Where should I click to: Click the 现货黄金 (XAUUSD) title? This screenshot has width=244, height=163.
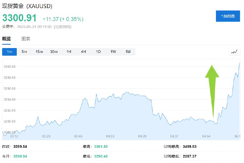click(27, 6)
